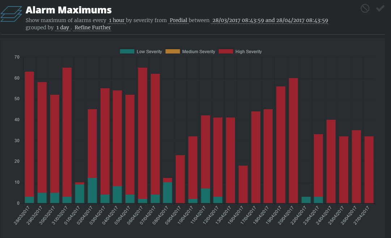Select the red bar for 27/04/2017

coord(369,169)
